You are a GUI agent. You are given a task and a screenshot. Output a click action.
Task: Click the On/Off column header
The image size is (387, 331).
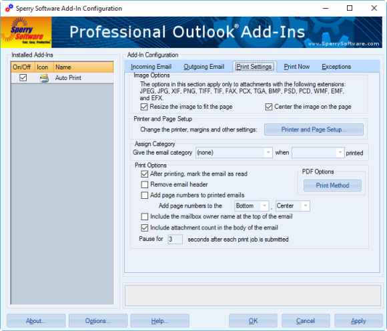(23, 67)
